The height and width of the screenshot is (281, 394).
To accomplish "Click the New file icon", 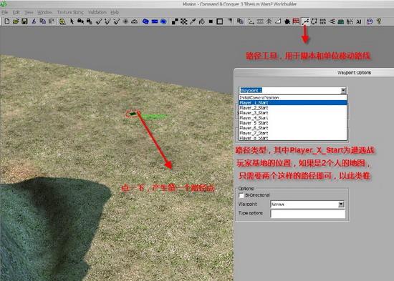I will pyautogui.click(x=7, y=21).
